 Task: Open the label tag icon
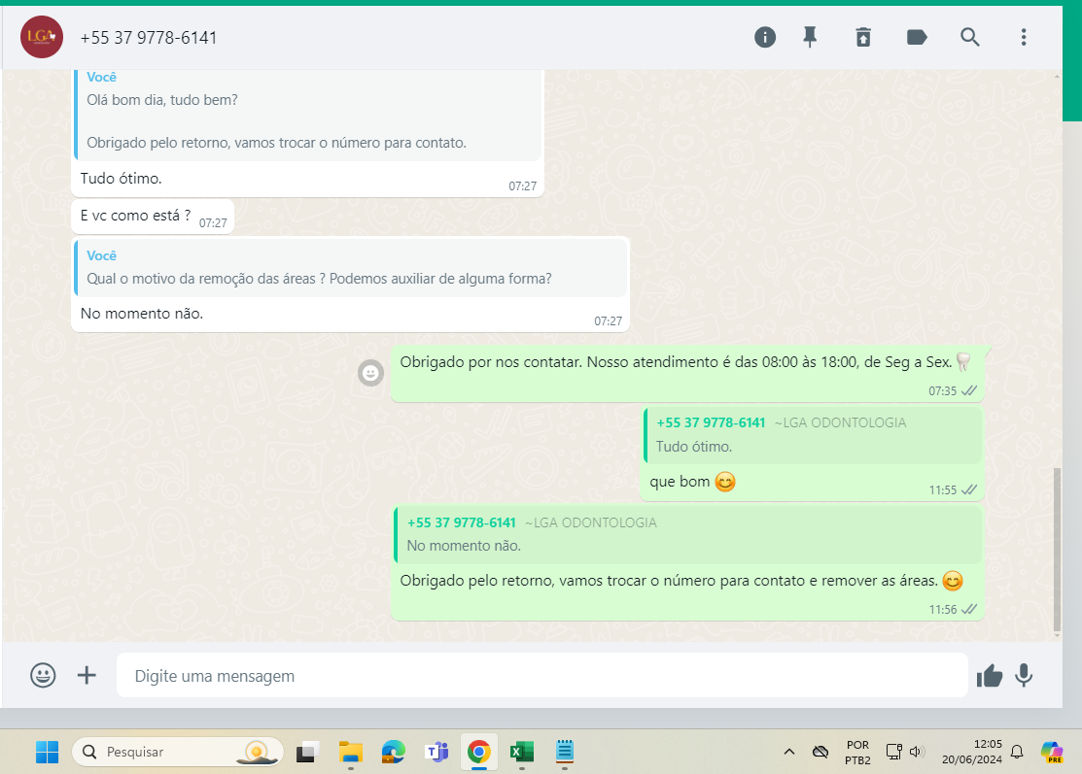point(917,37)
